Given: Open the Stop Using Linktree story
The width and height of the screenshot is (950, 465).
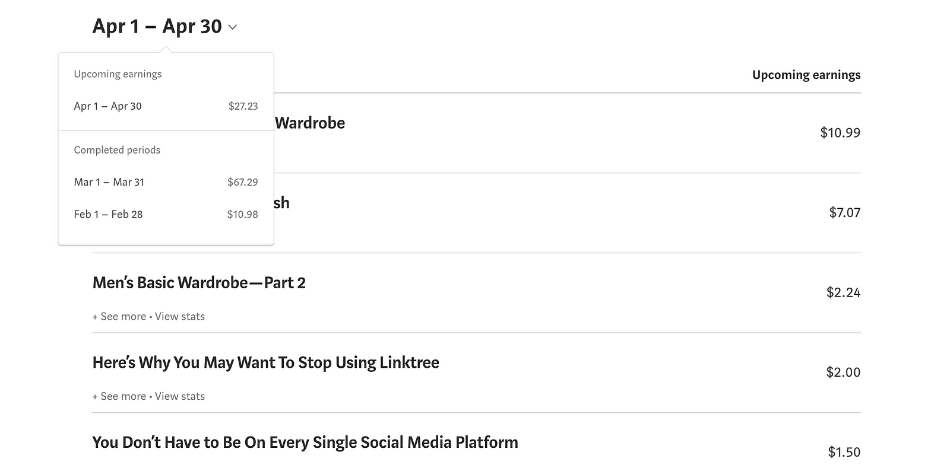Looking at the screenshot, I should [x=265, y=362].
